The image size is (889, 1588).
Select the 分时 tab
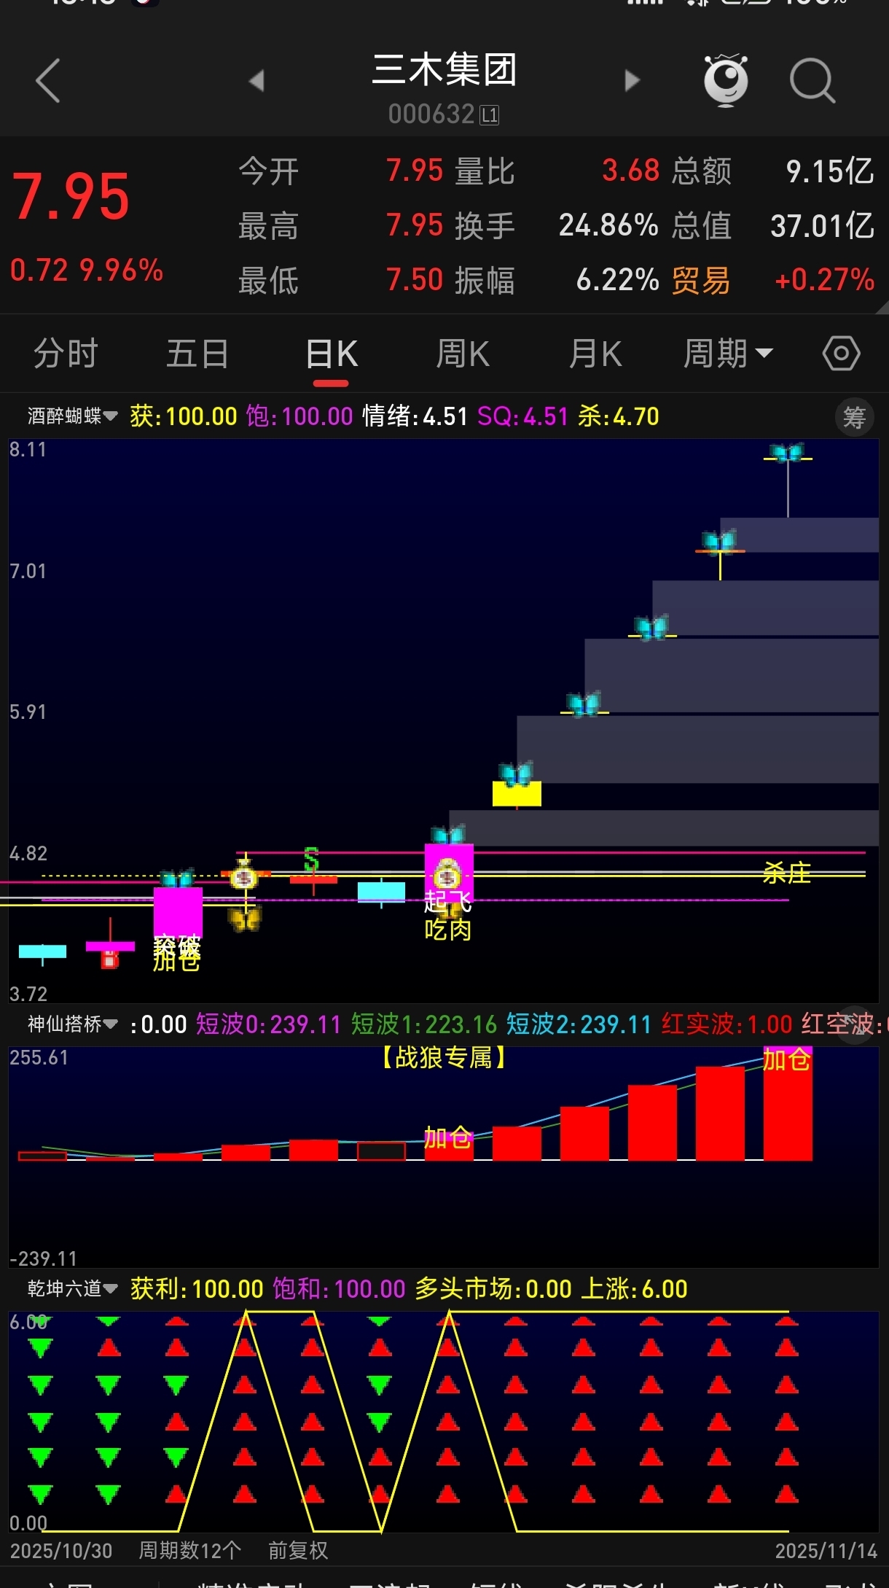coord(66,354)
